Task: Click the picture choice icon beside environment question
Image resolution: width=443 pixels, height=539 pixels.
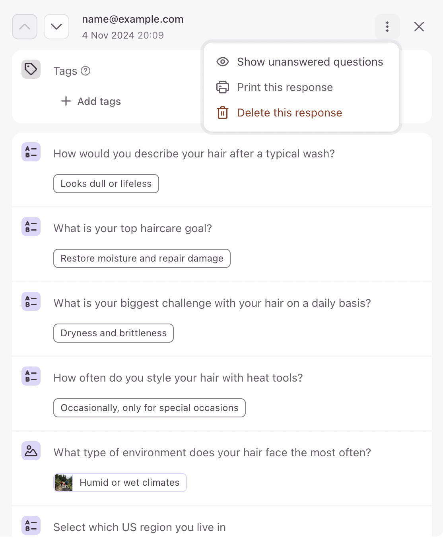Action: pyautogui.click(x=31, y=451)
